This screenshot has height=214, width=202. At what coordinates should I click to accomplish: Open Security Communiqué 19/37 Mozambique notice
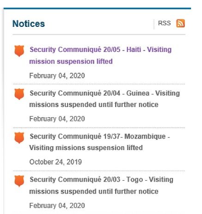click(99, 142)
